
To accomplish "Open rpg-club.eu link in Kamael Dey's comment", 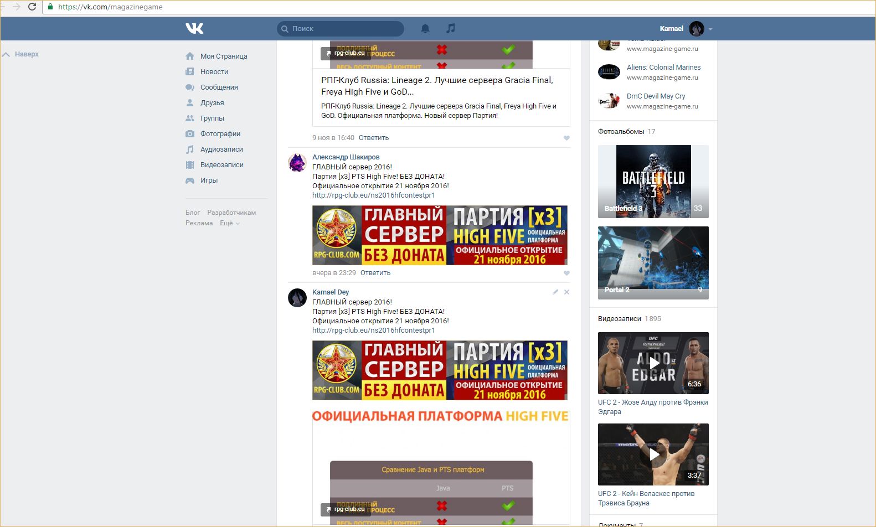I will pyautogui.click(x=374, y=330).
